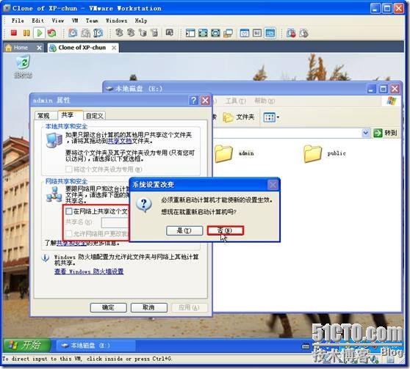Screen dimensions: 410x369
Task: Select the highlighted Console view icon
Action: (x=270, y=33)
